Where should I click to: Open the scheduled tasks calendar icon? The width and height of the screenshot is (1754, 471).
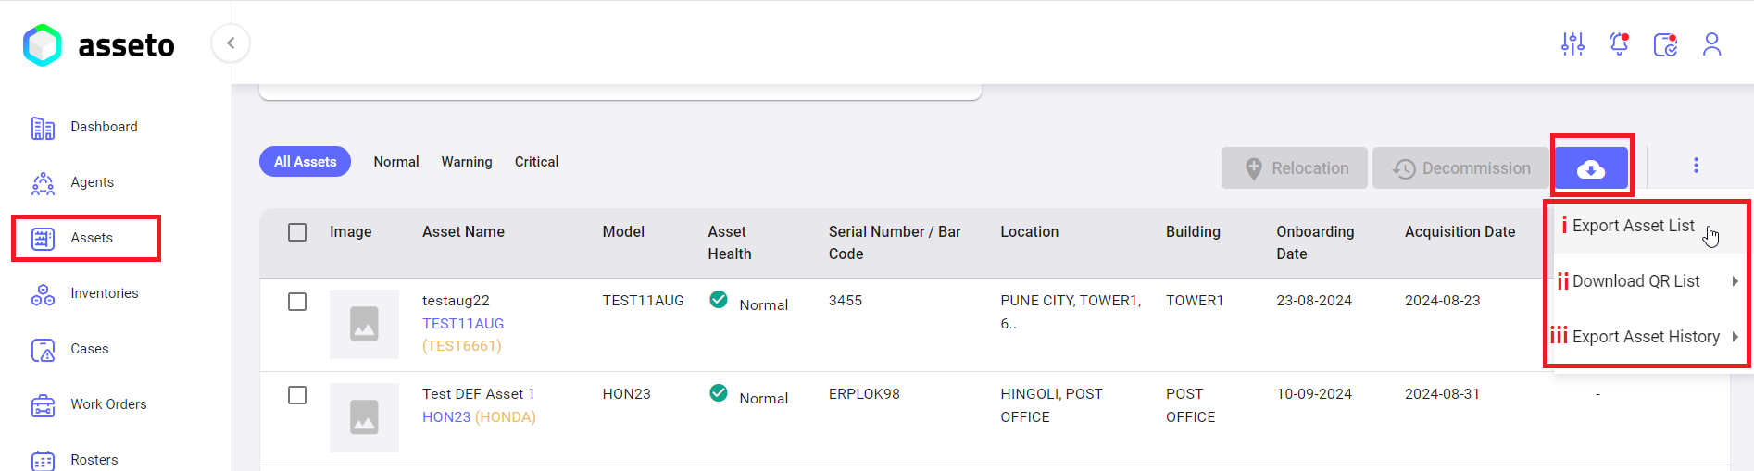tap(1665, 43)
